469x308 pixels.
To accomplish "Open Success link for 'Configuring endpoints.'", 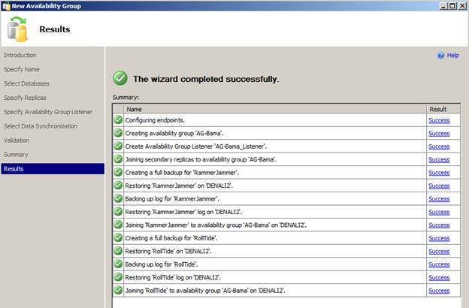I will (x=439, y=120).
